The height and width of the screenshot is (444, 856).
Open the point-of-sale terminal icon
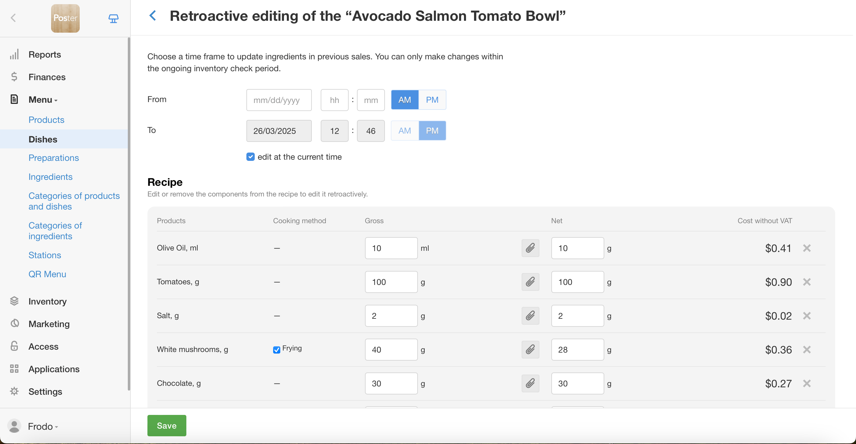coord(113,18)
